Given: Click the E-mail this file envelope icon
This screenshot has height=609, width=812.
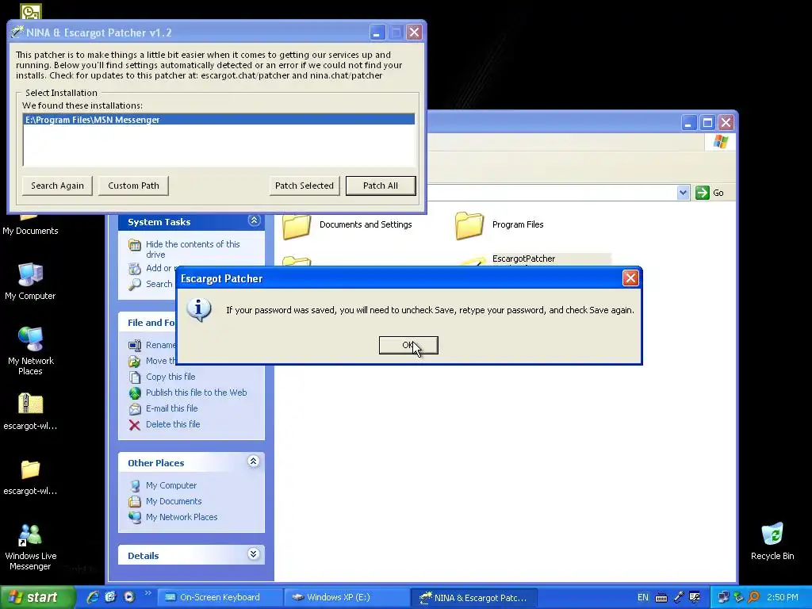Looking at the screenshot, I should [x=135, y=409].
